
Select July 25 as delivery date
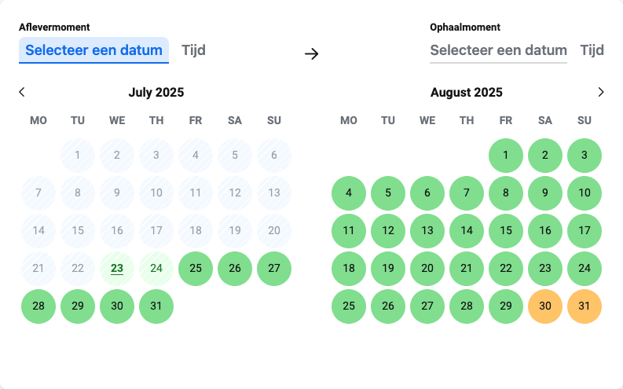click(196, 269)
